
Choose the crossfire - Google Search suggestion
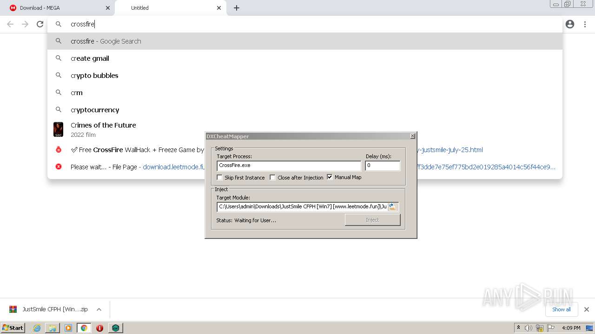304,41
